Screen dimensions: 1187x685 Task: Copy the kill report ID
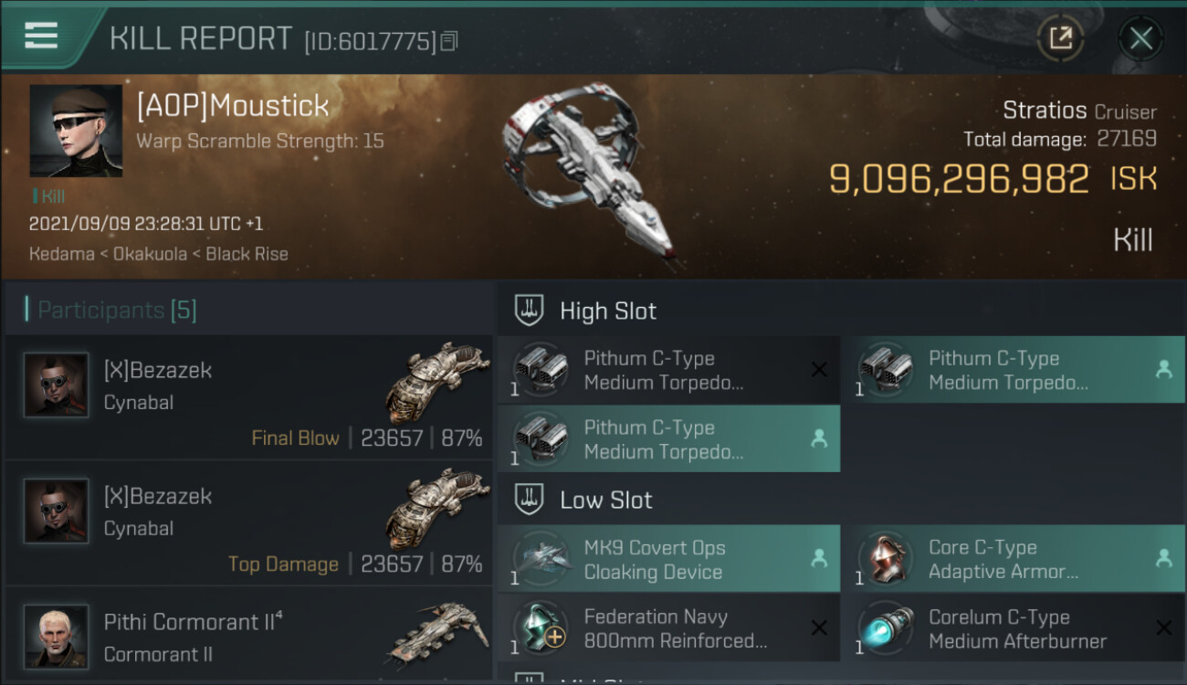pyautogui.click(x=448, y=41)
